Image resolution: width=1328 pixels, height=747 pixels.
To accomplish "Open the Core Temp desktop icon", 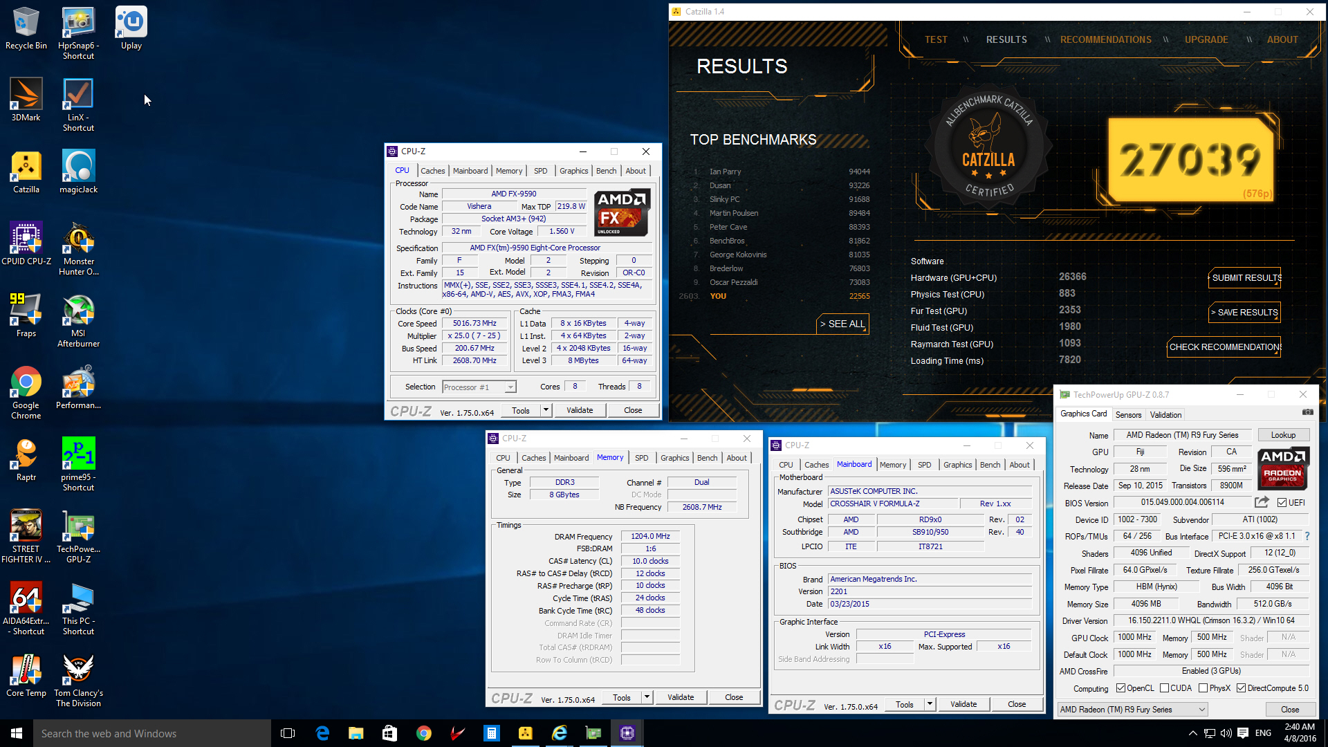I will pyautogui.click(x=26, y=676).
